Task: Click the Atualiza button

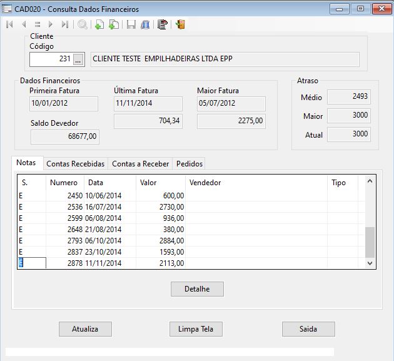Action: [x=86, y=329]
